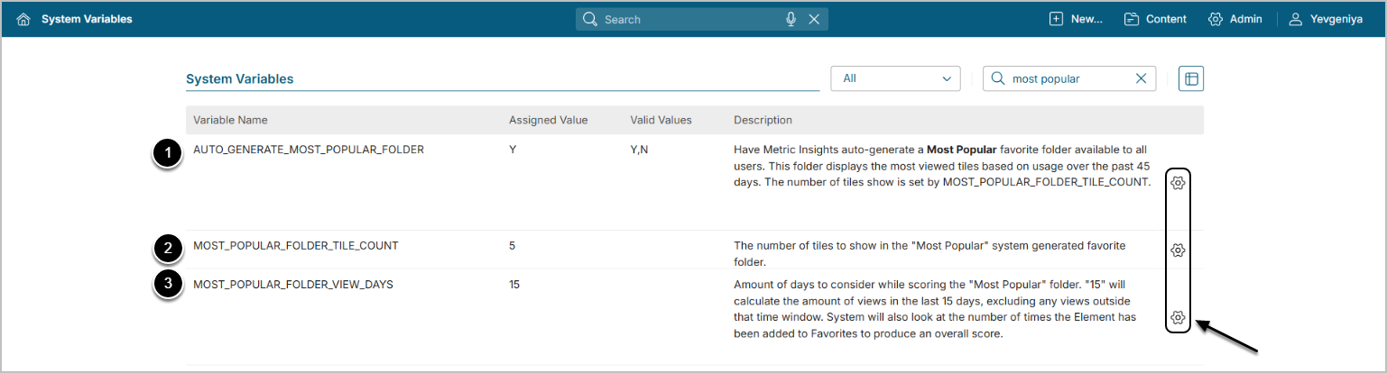Open settings gear for AUTO_GENERATE_MOST_POPULAR_FOLDER
Image resolution: width=1387 pixels, height=373 pixels.
(1177, 183)
